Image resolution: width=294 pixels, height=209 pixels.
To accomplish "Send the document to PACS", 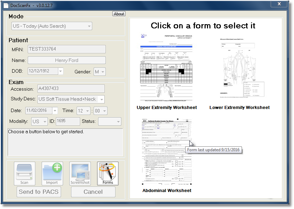I will (x=39, y=192).
